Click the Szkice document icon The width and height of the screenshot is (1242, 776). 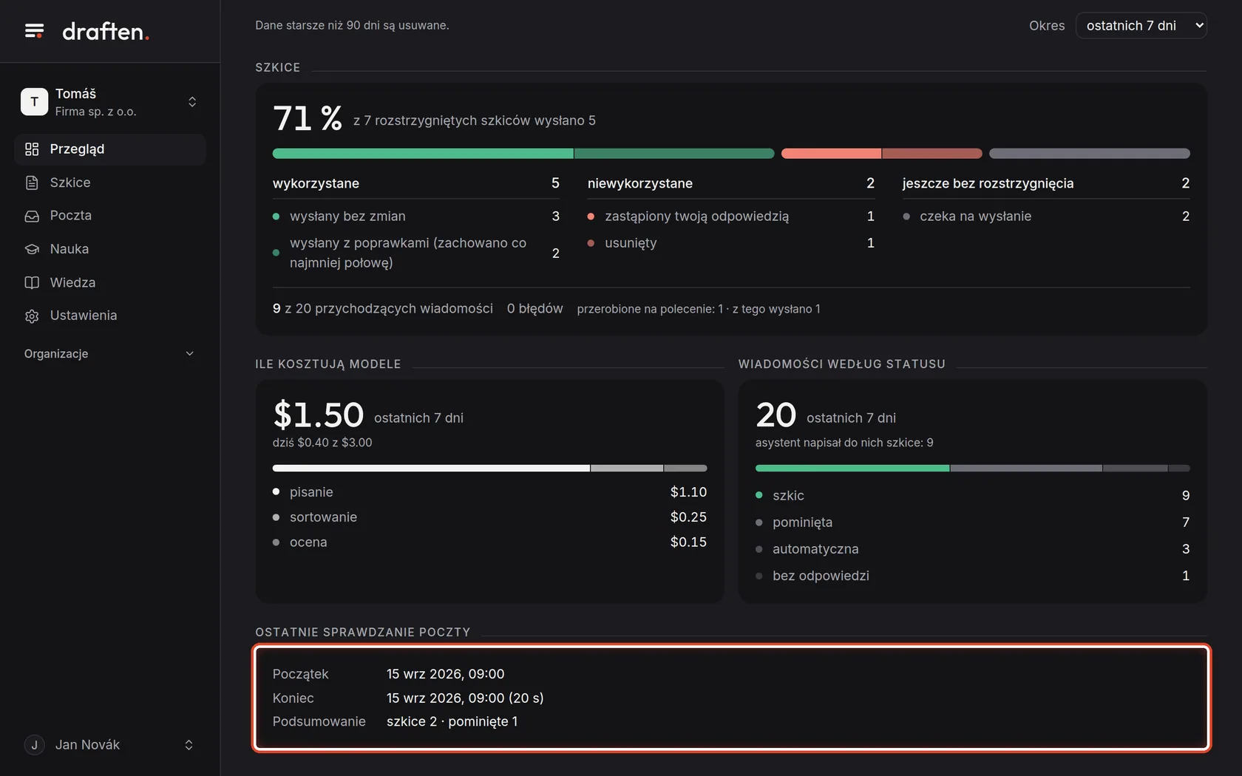(32, 183)
